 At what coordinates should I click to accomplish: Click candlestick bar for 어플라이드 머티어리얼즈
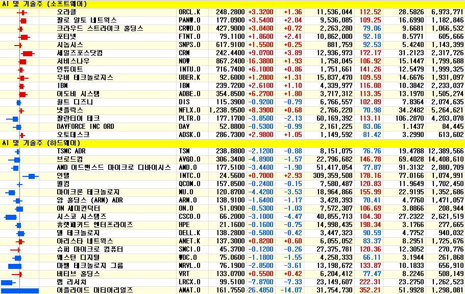tap(20, 290)
